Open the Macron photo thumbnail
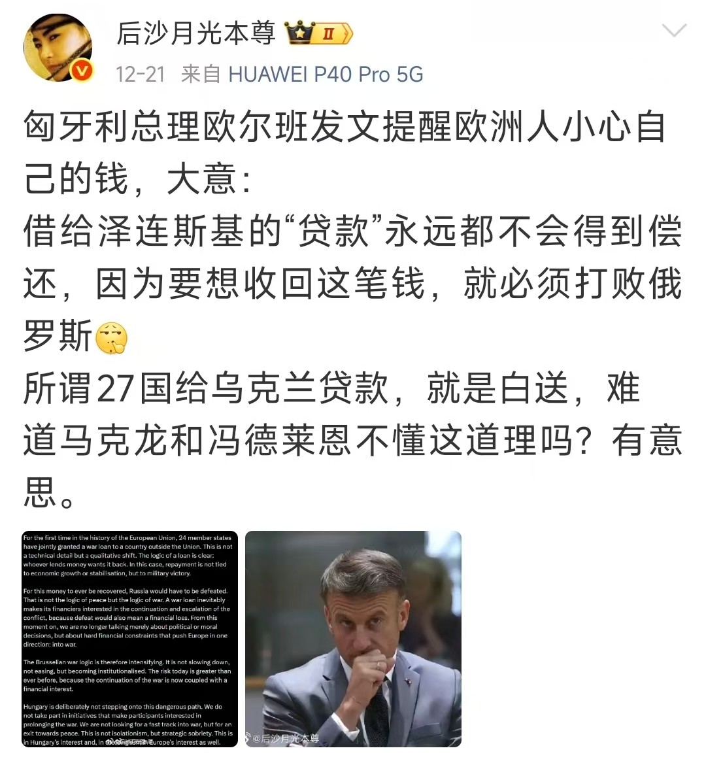706x761 pixels. 353,639
